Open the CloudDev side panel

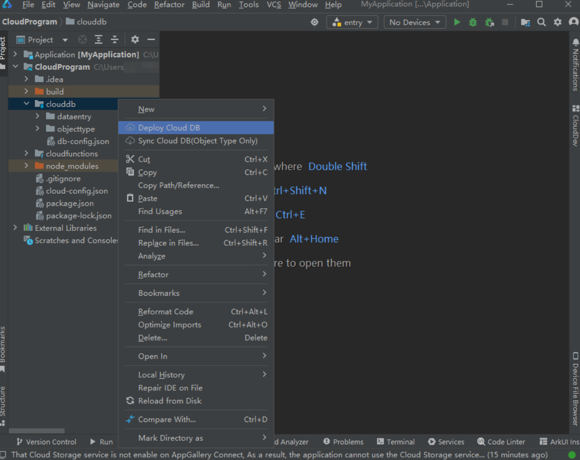tap(575, 126)
